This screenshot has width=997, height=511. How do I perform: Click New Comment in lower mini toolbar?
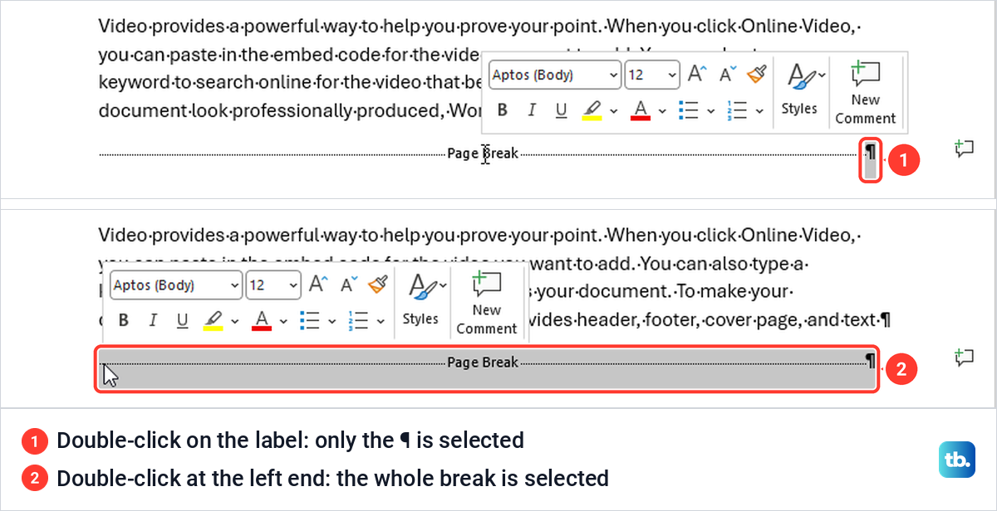coord(486,303)
